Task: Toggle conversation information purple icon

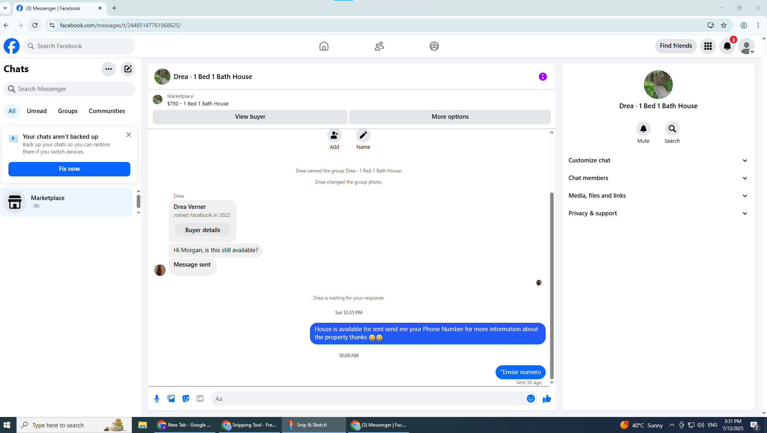Action: click(x=543, y=77)
